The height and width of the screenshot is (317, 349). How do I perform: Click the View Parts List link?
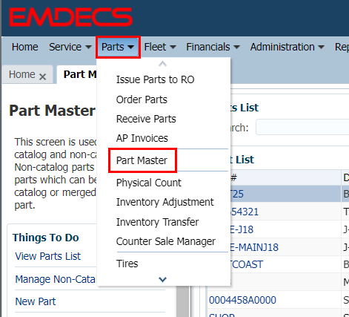[x=48, y=256]
